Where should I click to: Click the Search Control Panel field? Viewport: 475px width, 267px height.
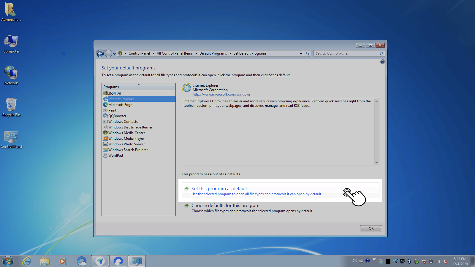coord(349,53)
